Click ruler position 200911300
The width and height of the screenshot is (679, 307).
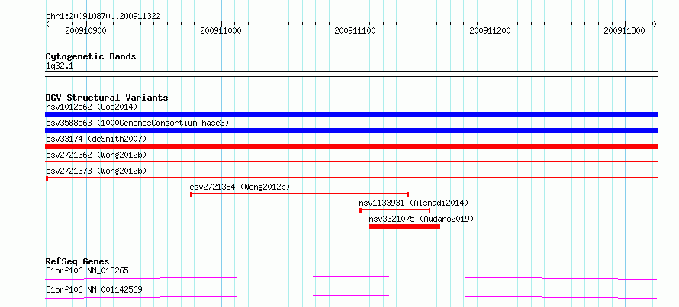[624, 31]
